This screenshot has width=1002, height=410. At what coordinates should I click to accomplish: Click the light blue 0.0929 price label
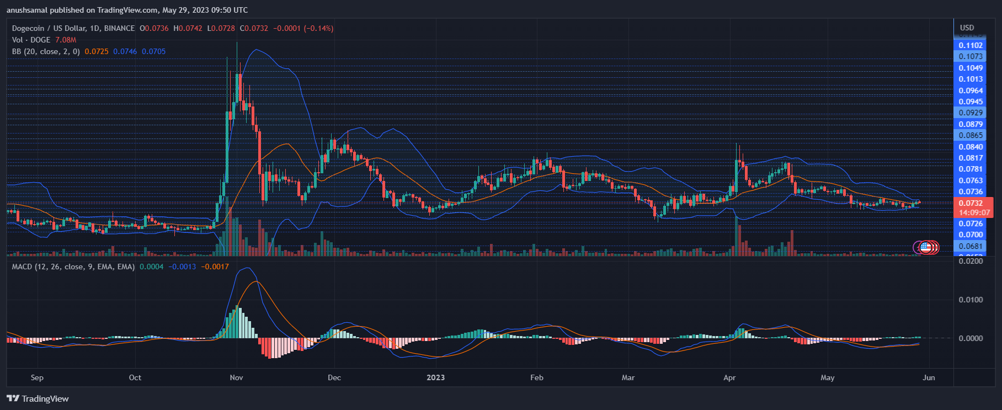[x=971, y=113]
